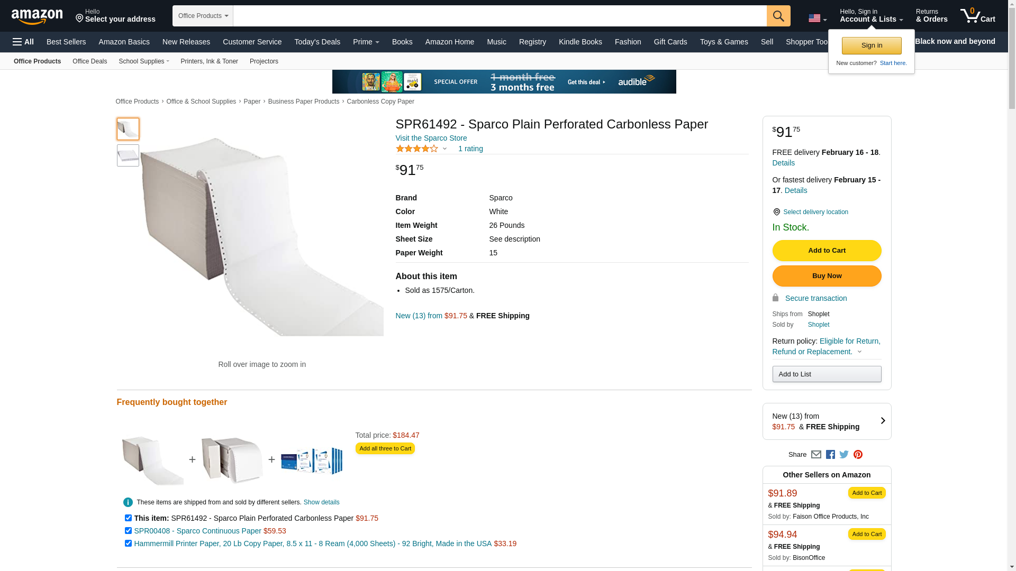Share product via email envelope icon
This screenshot has height=571, width=1016.
pos(816,455)
